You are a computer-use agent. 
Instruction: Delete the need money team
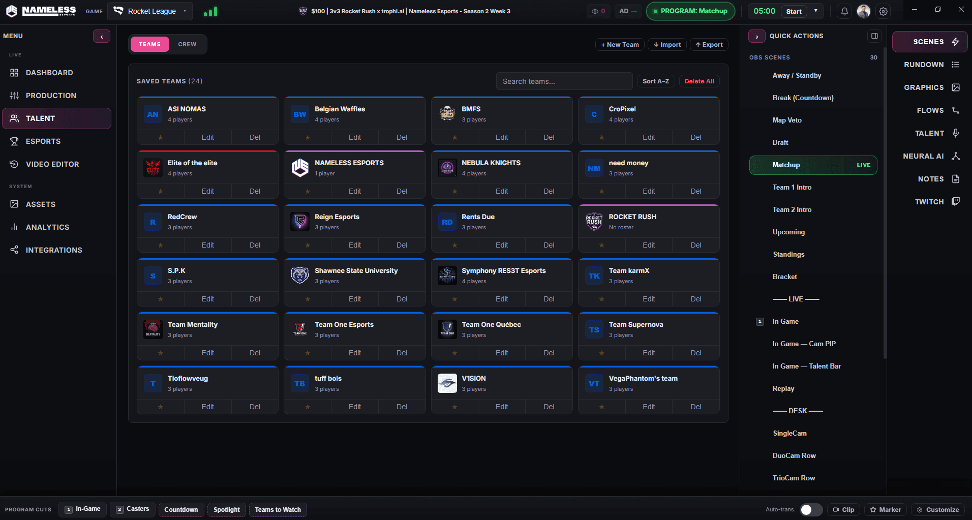[696, 191]
